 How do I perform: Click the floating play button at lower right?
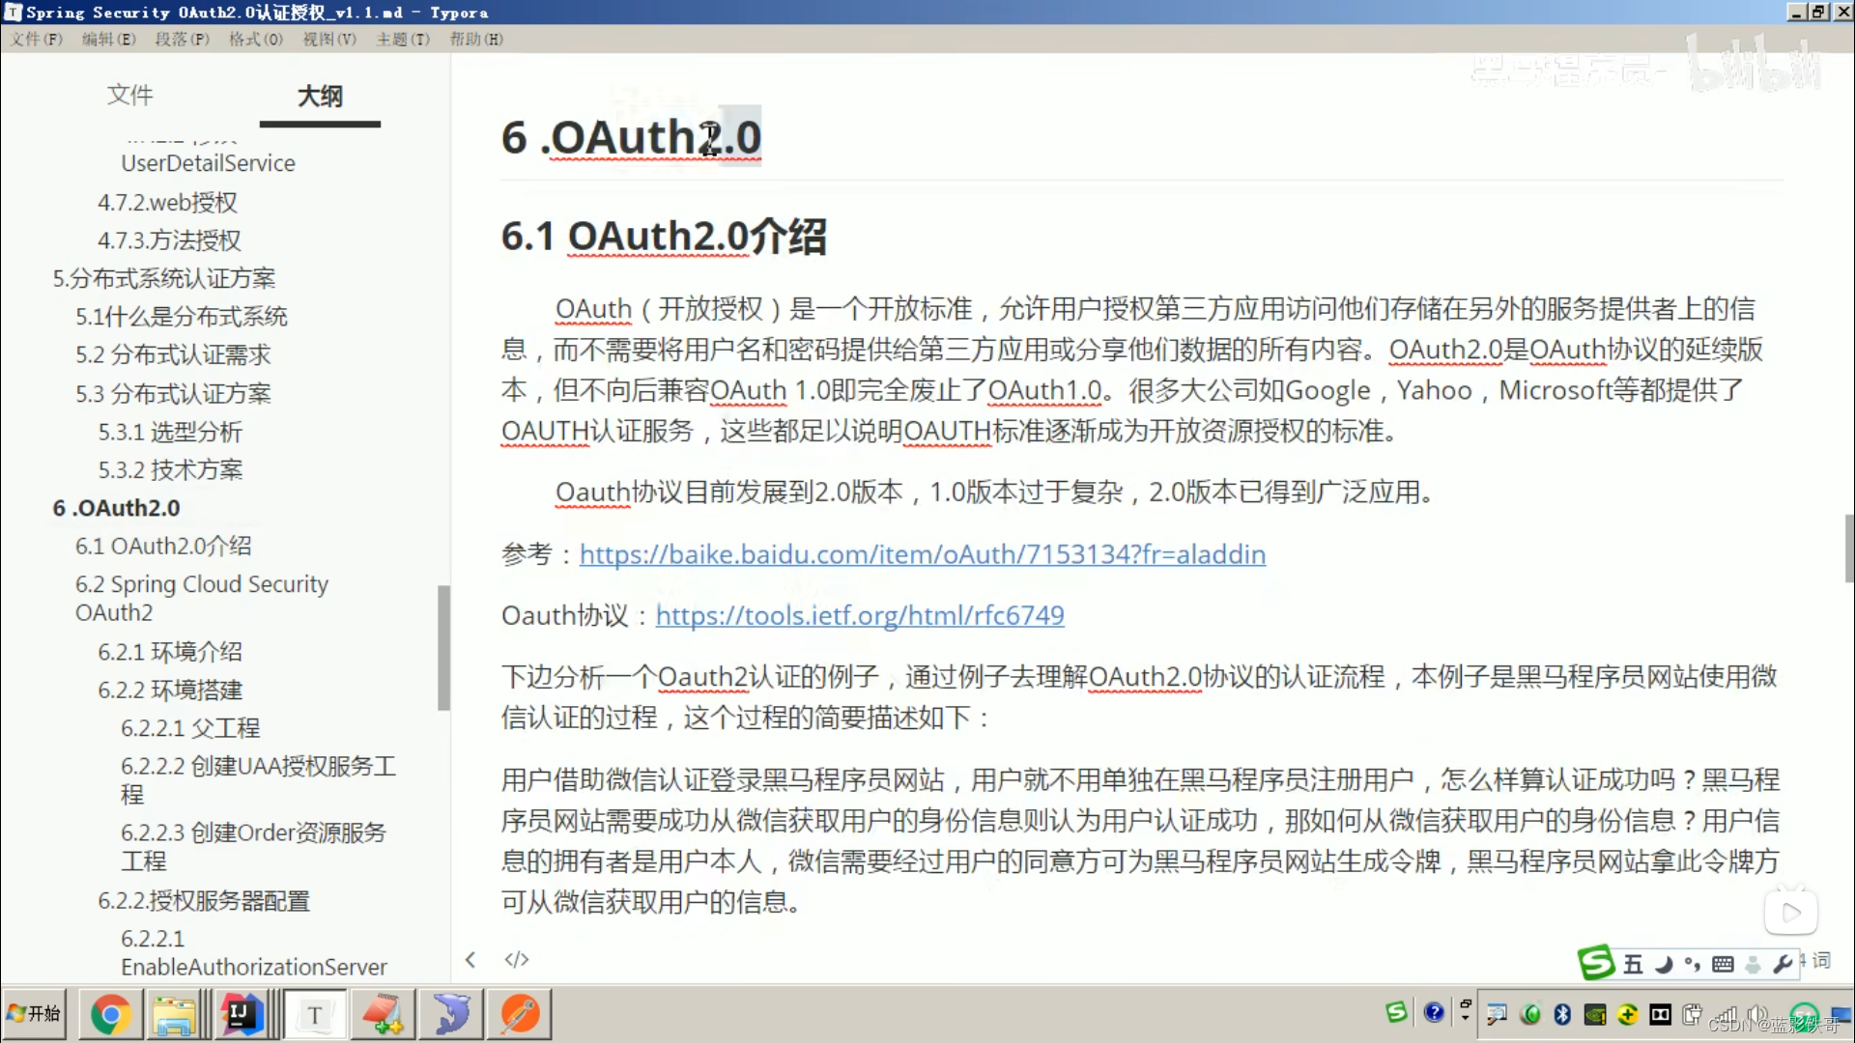click(1791, 913)
